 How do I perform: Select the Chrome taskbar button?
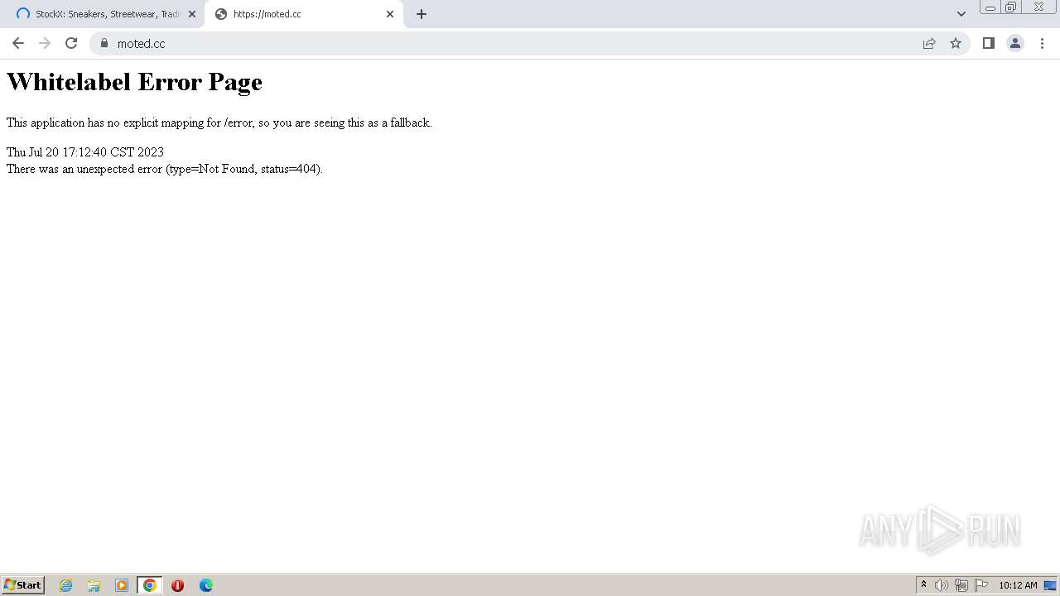149,585
